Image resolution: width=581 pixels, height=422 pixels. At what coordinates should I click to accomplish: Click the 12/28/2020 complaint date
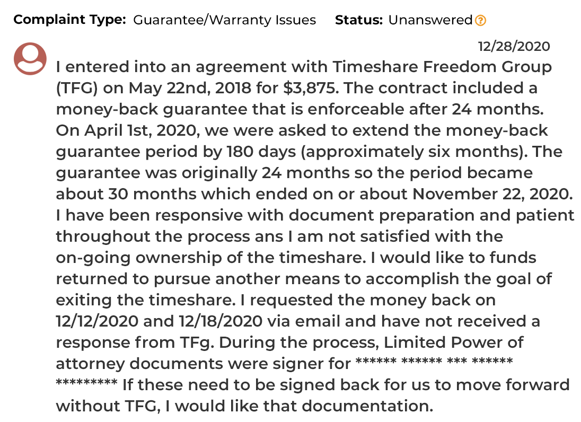coord(514,46)
